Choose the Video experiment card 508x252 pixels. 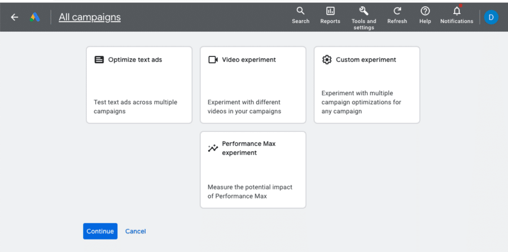pyautogui.click(x=253, y=85)
